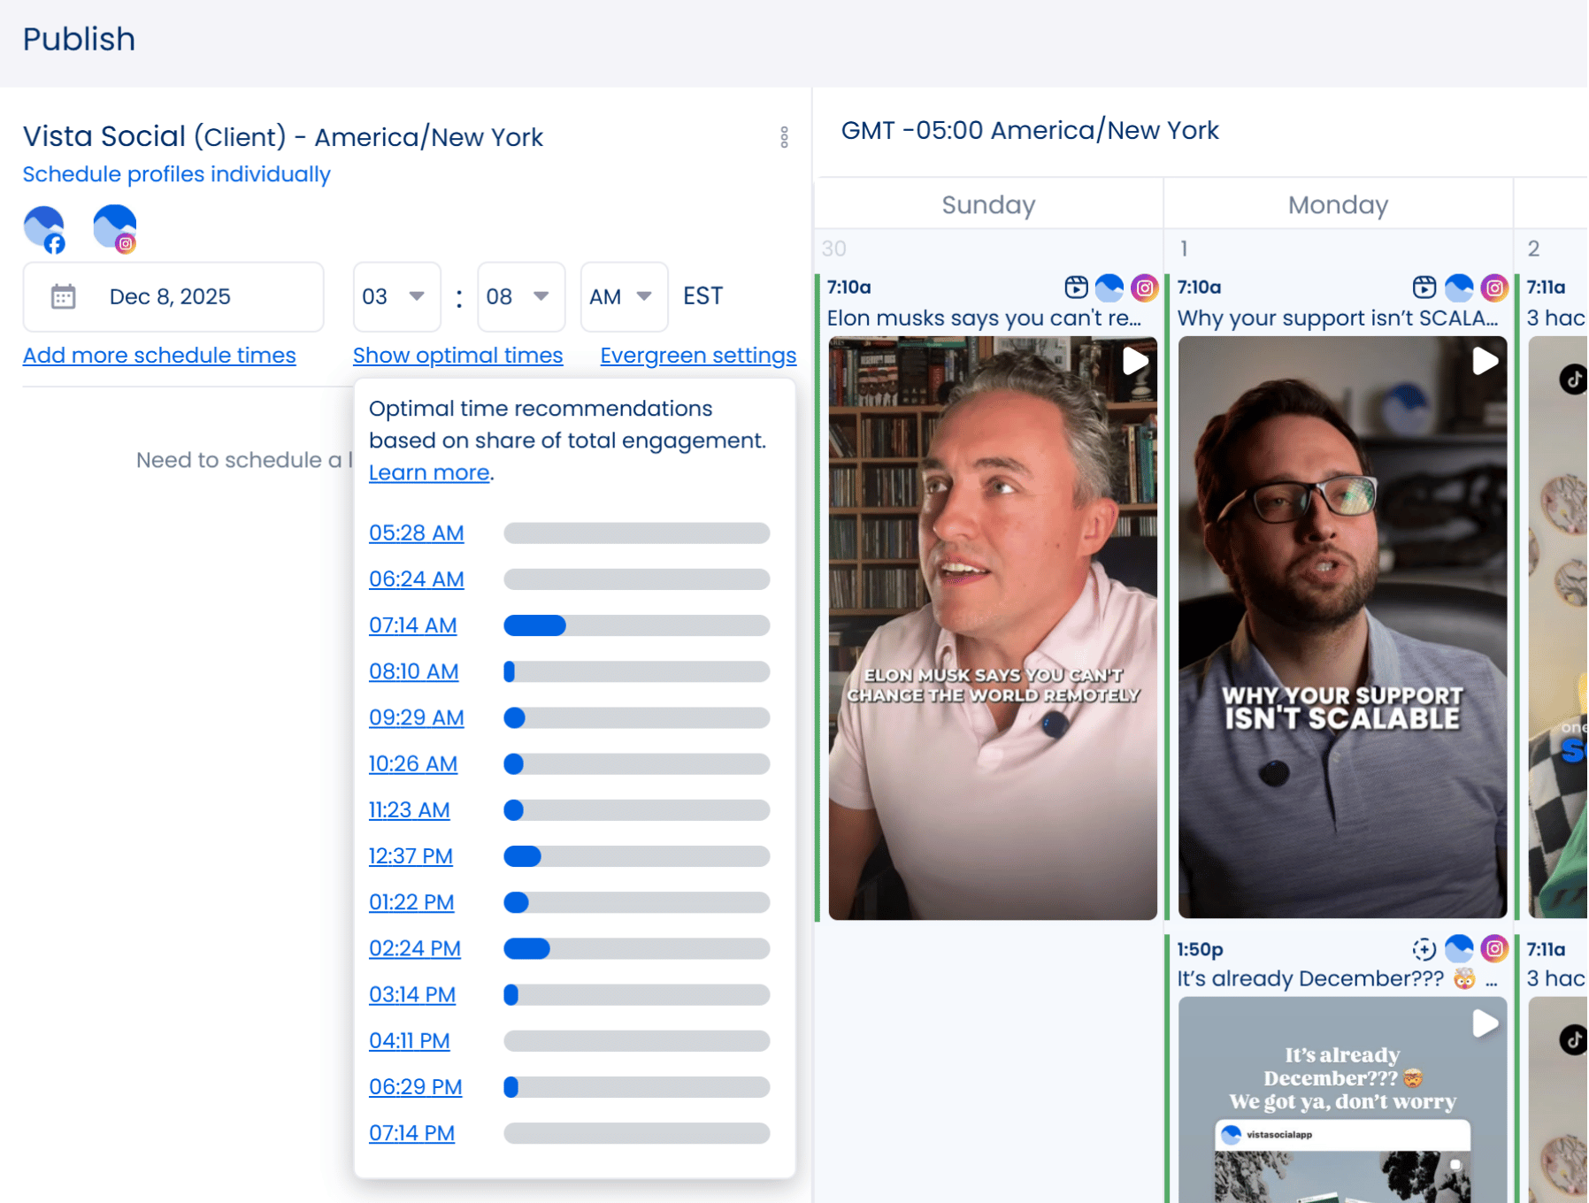This screenshot has width=1589, height=1203.
Task: Open the hour dropdown showing 03
Action: tap(395, 296)
